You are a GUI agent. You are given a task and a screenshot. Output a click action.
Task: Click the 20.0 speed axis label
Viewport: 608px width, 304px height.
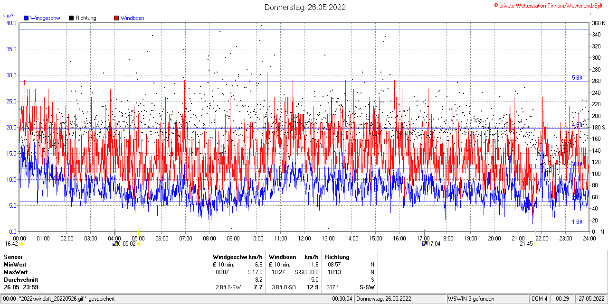coord(11,127)
